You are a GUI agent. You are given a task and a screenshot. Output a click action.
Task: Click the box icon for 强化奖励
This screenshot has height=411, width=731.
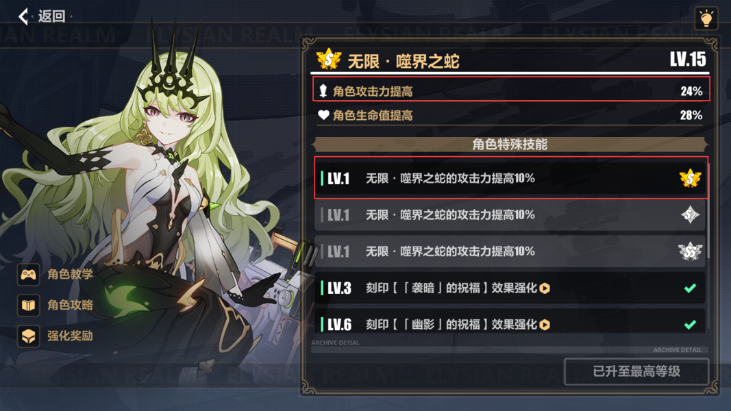pos(29,336)
